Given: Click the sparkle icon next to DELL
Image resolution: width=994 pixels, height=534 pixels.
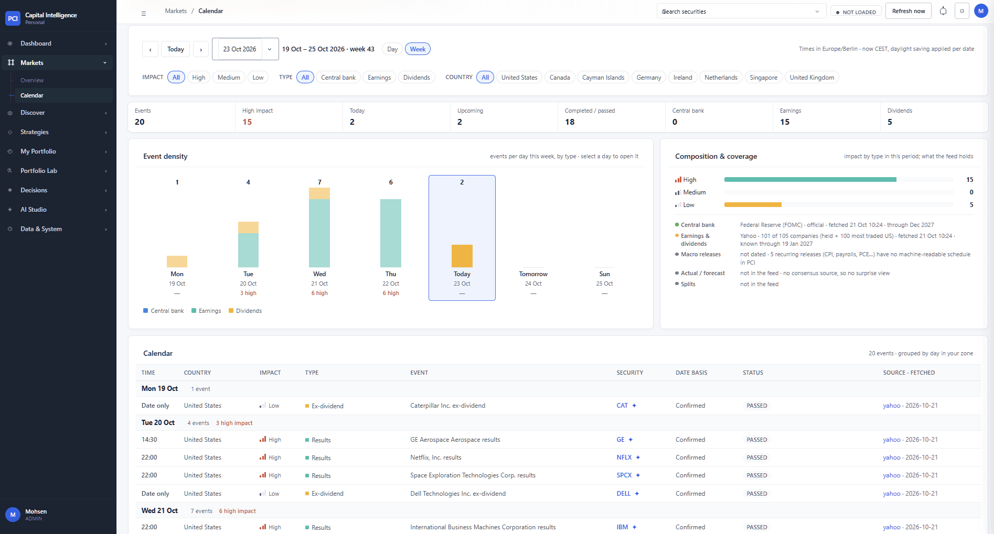Looking at the screenshot, I should click(x=637, y=494).
